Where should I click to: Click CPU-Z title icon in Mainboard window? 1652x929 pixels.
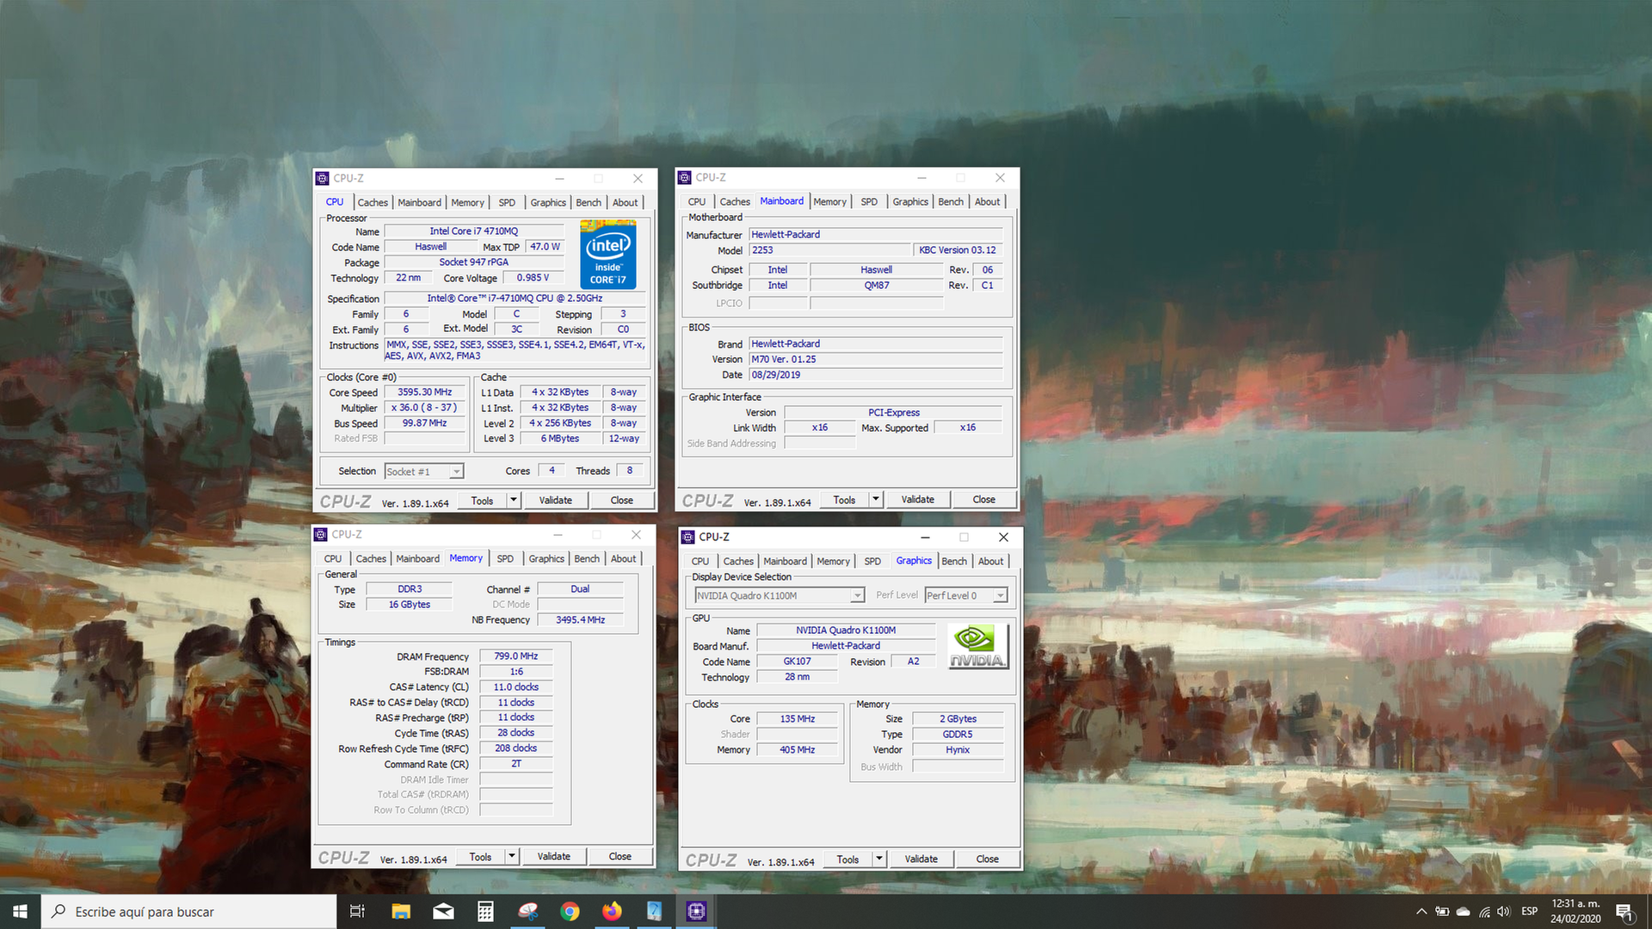click(x=685, y=177)
